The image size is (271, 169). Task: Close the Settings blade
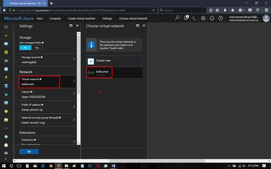pos(77,26)
